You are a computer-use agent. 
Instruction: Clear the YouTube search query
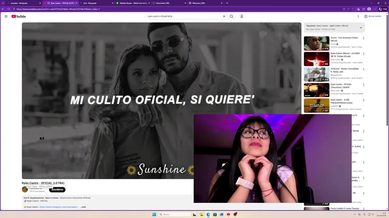tap(224, 16)
